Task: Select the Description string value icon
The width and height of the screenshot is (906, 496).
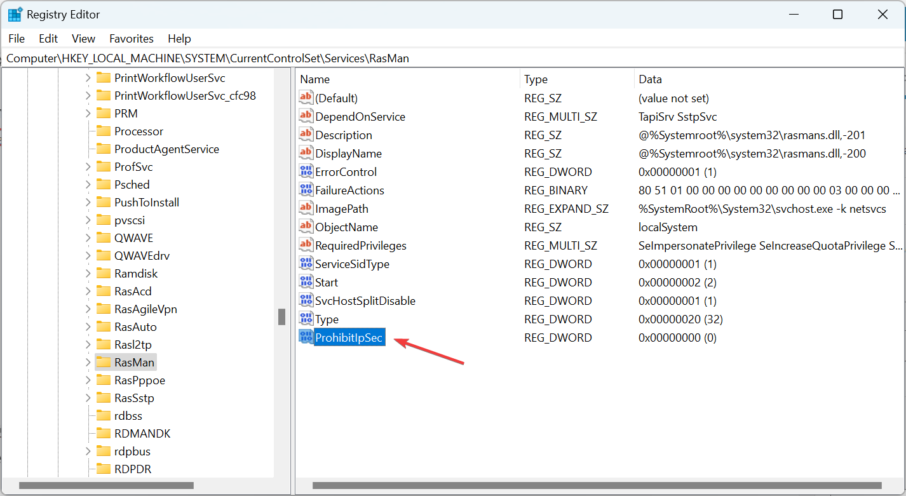Action: pyautogui.click(x=306, y=135)
